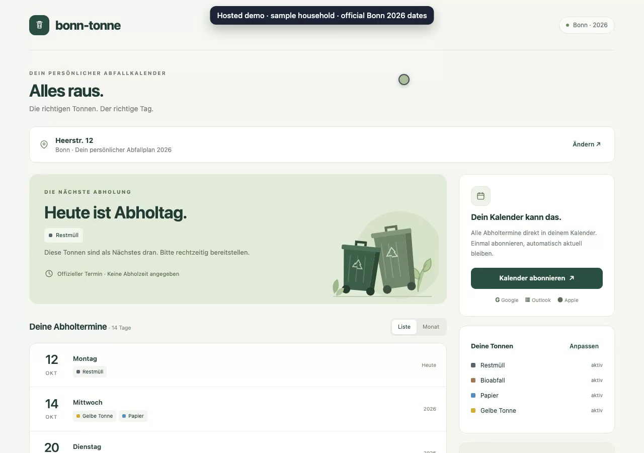Open Ändern to change the address
Screen dimensions: 644x453
pyautogui.click(x=587, y=144)
